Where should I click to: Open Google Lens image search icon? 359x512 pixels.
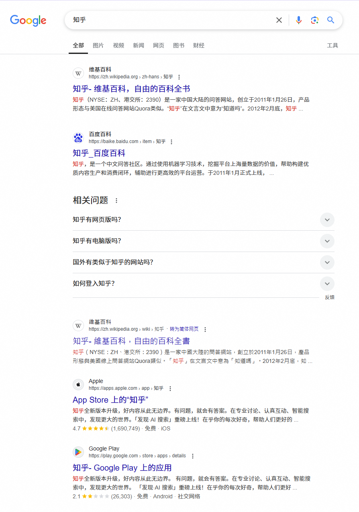pos(315,20)
